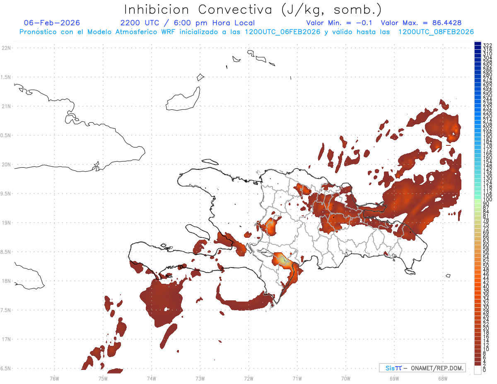
Task: Click the colorbar value "322" at top
Action: pos(487,45)
